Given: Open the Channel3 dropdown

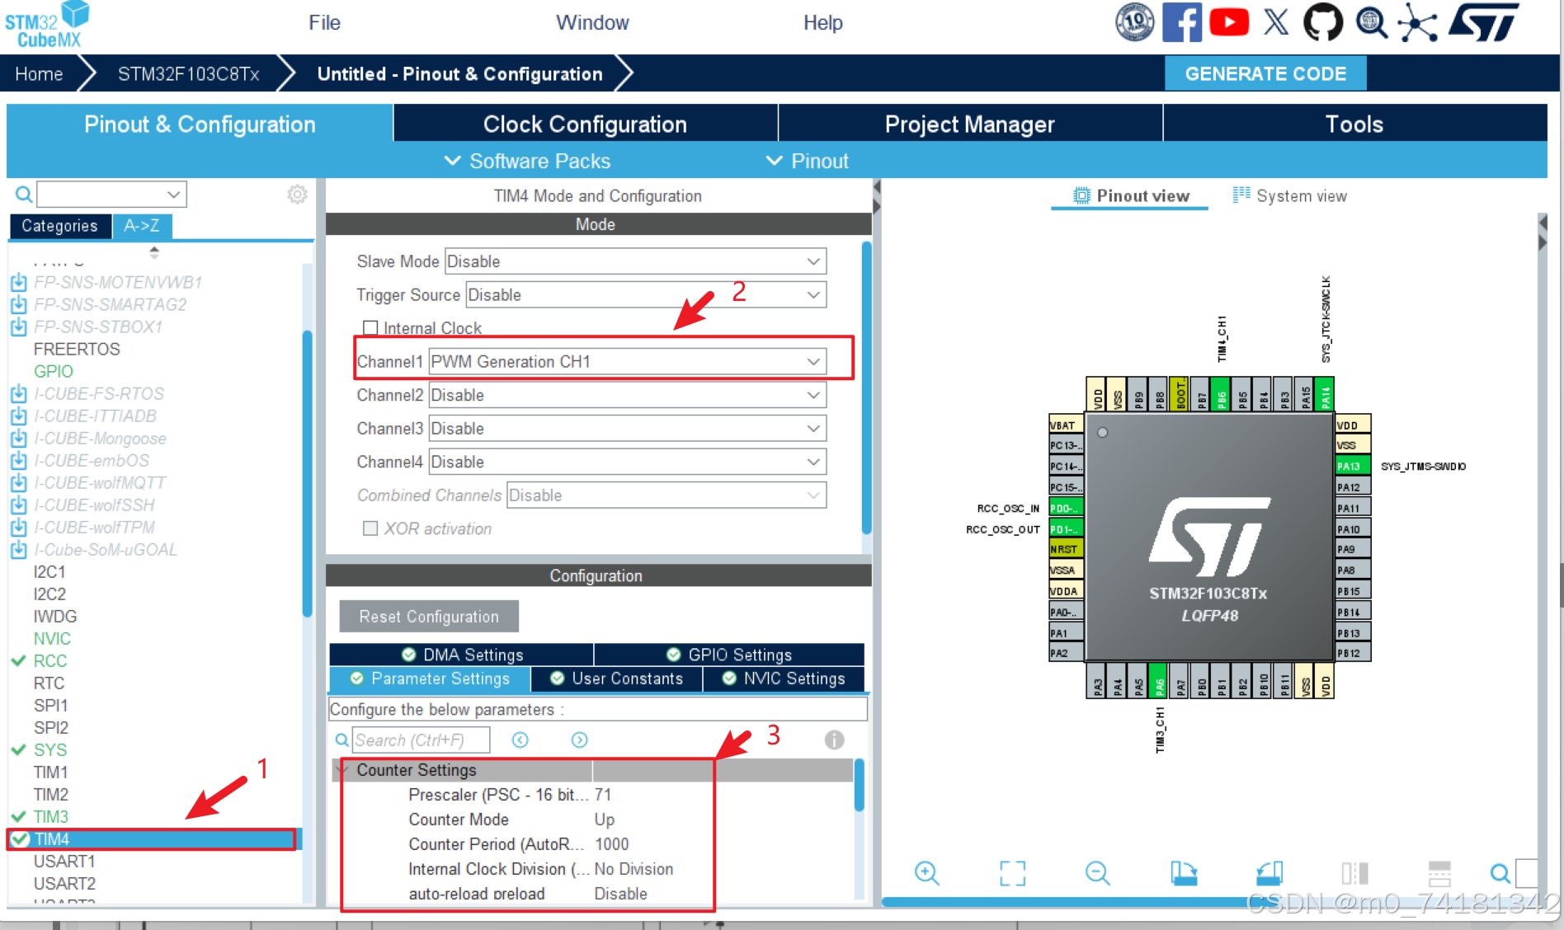Looking at the screenshot, I should [x=627, y=429].
